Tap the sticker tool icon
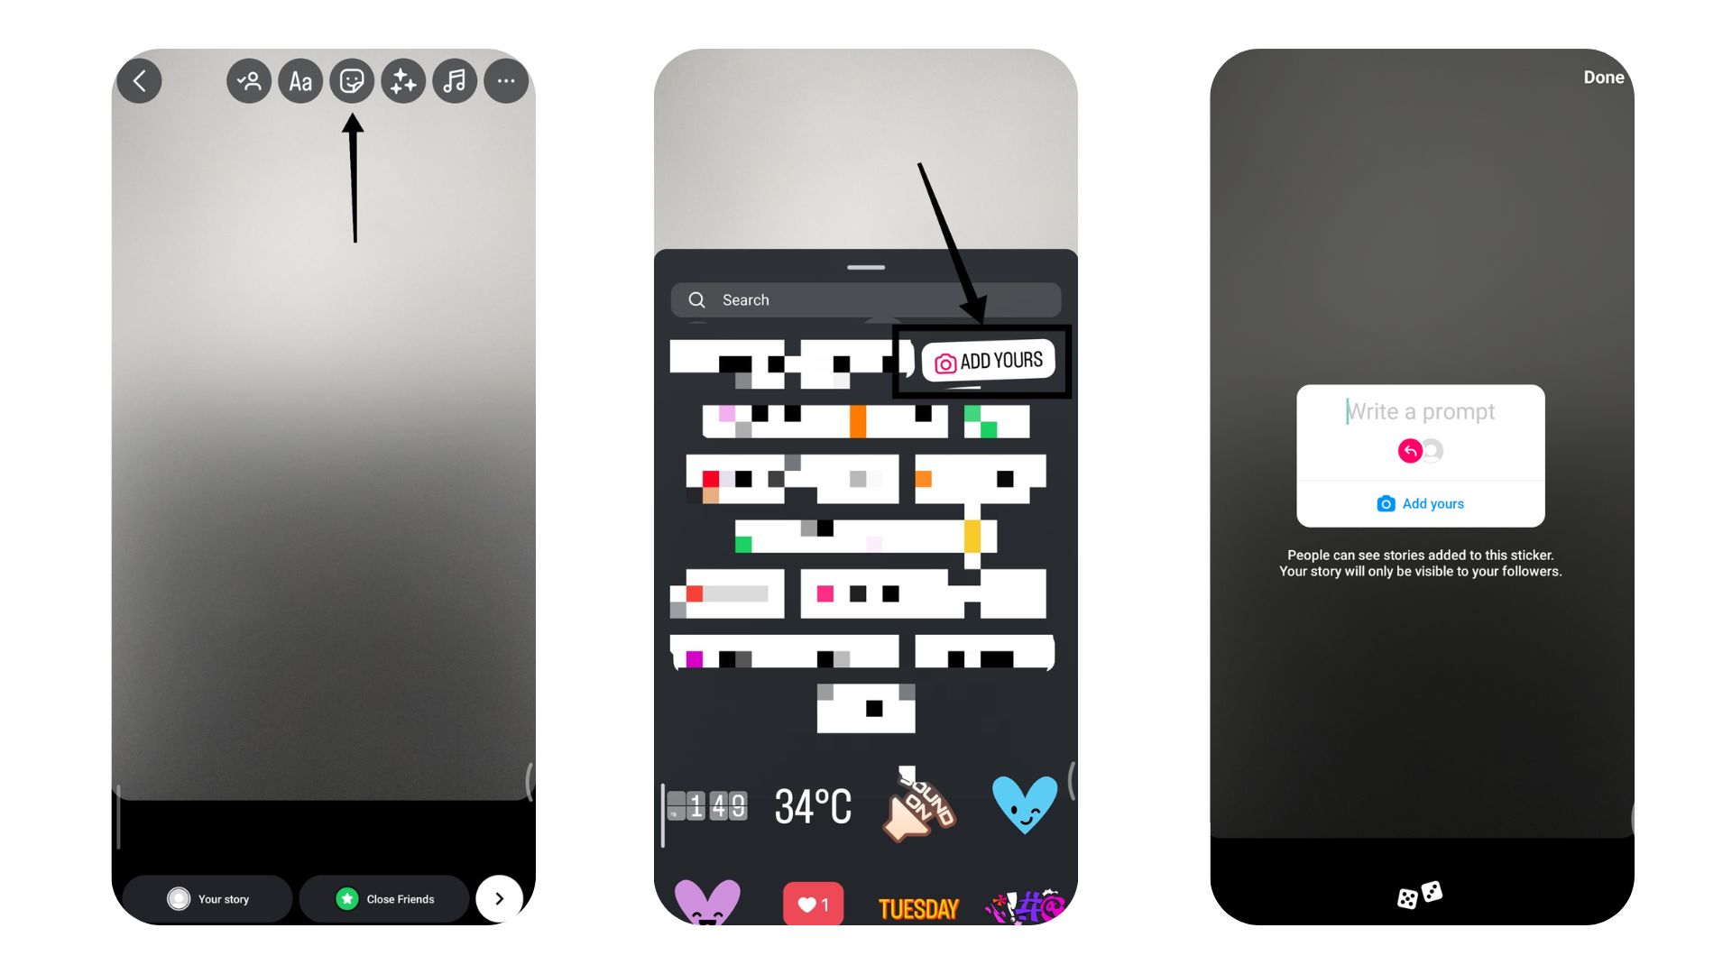This screenshot has height=974, width=1732. tap(351, 79)
